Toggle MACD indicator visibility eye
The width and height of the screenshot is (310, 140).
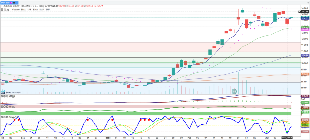(13, 97)
